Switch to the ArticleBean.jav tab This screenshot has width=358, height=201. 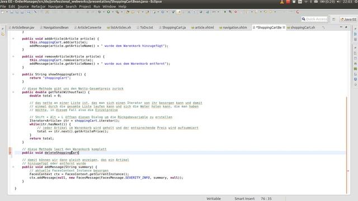pos(21,27)
